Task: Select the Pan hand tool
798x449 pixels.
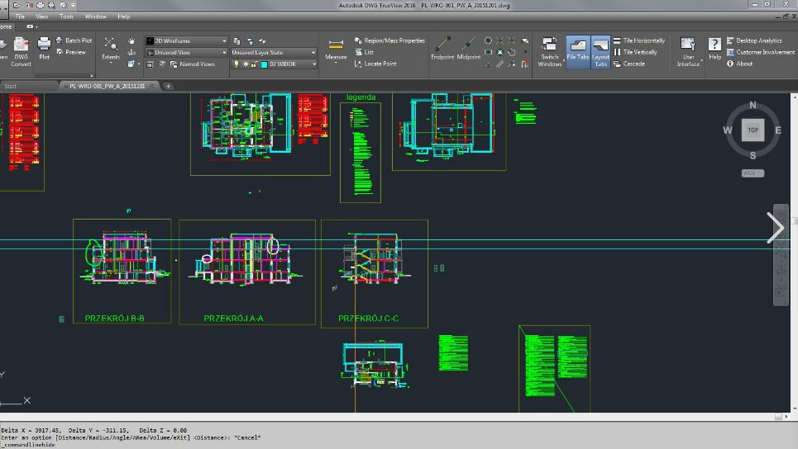Action: click(x=132, y=40)
